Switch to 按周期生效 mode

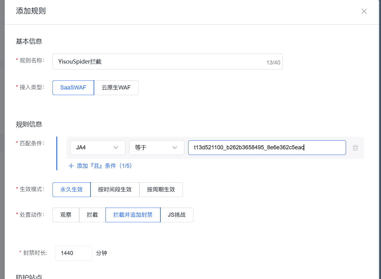161,190
